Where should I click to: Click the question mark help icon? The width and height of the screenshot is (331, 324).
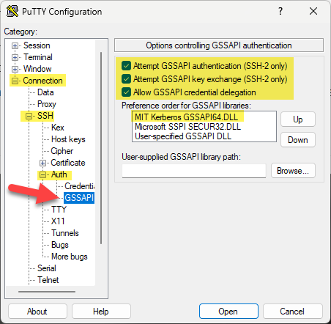pyautogui.click(x=280, y=11)
